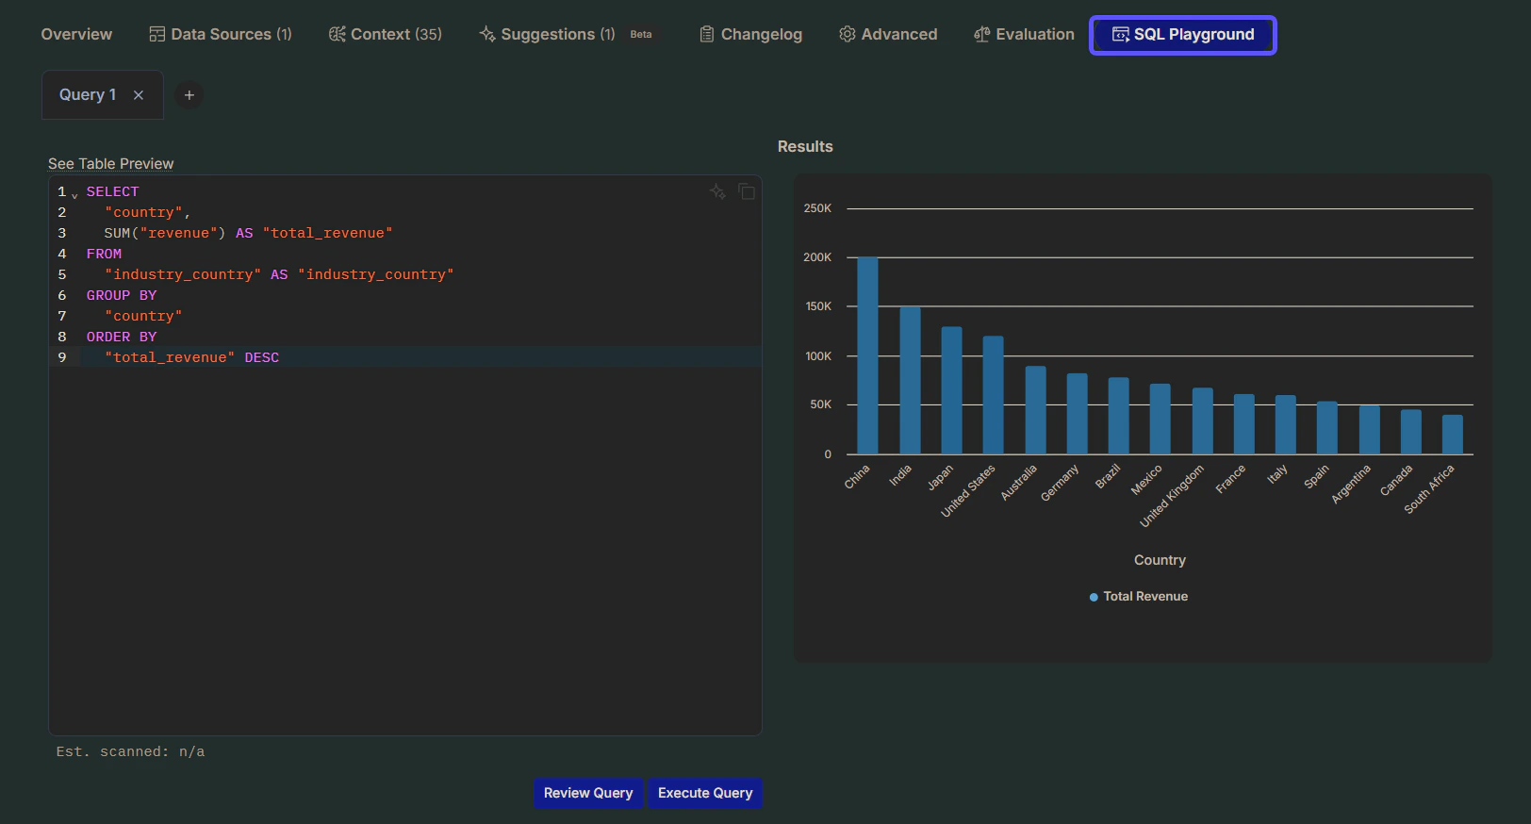This screenshot has width=1531, height=824.
Task: Toggle Total Revenue legend entry
Action: pyautogui.click(x=1139, y=596)
